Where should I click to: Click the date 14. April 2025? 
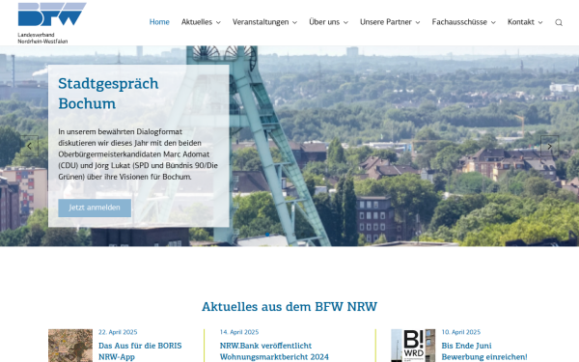click(239, 332)
